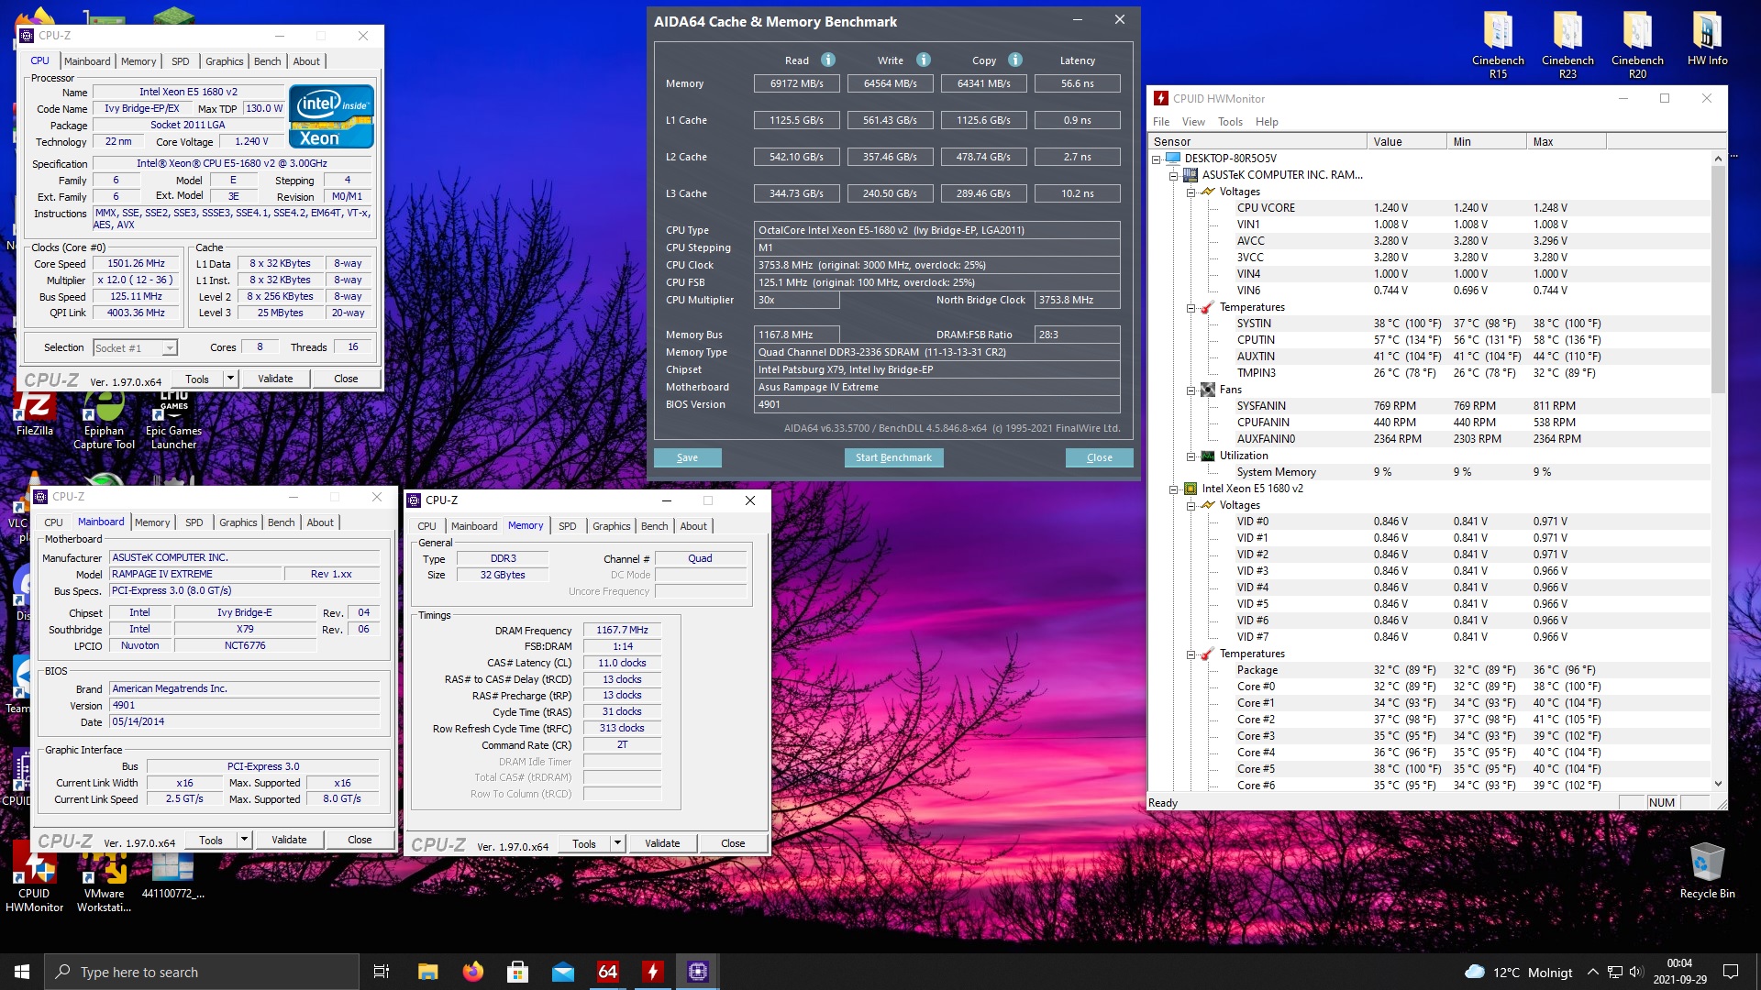Switch to Bench tab in Memory CPU-Z window
This screenshot has width=1761, height=990.
(655, 526)
